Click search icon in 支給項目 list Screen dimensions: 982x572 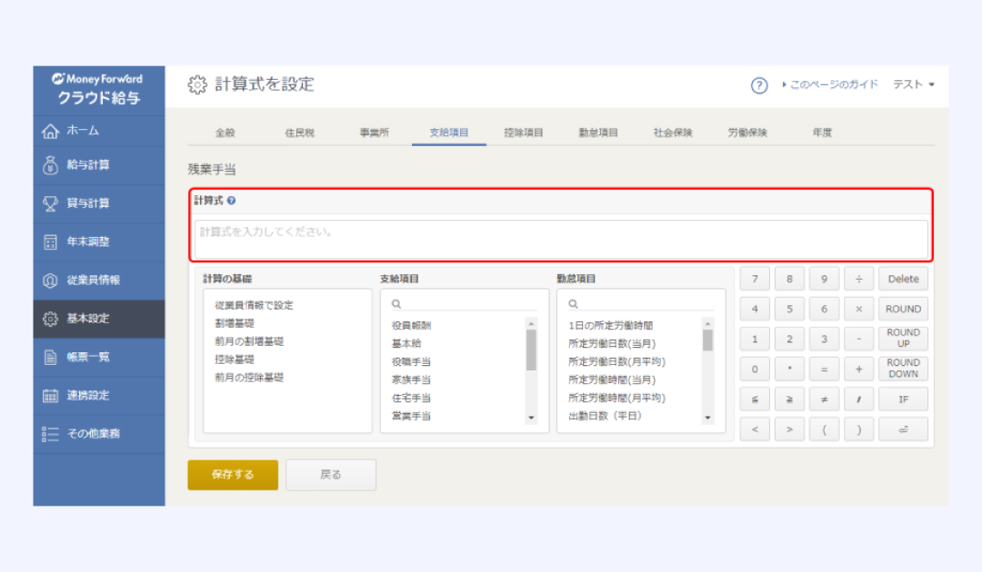click(x=396, y=304)
